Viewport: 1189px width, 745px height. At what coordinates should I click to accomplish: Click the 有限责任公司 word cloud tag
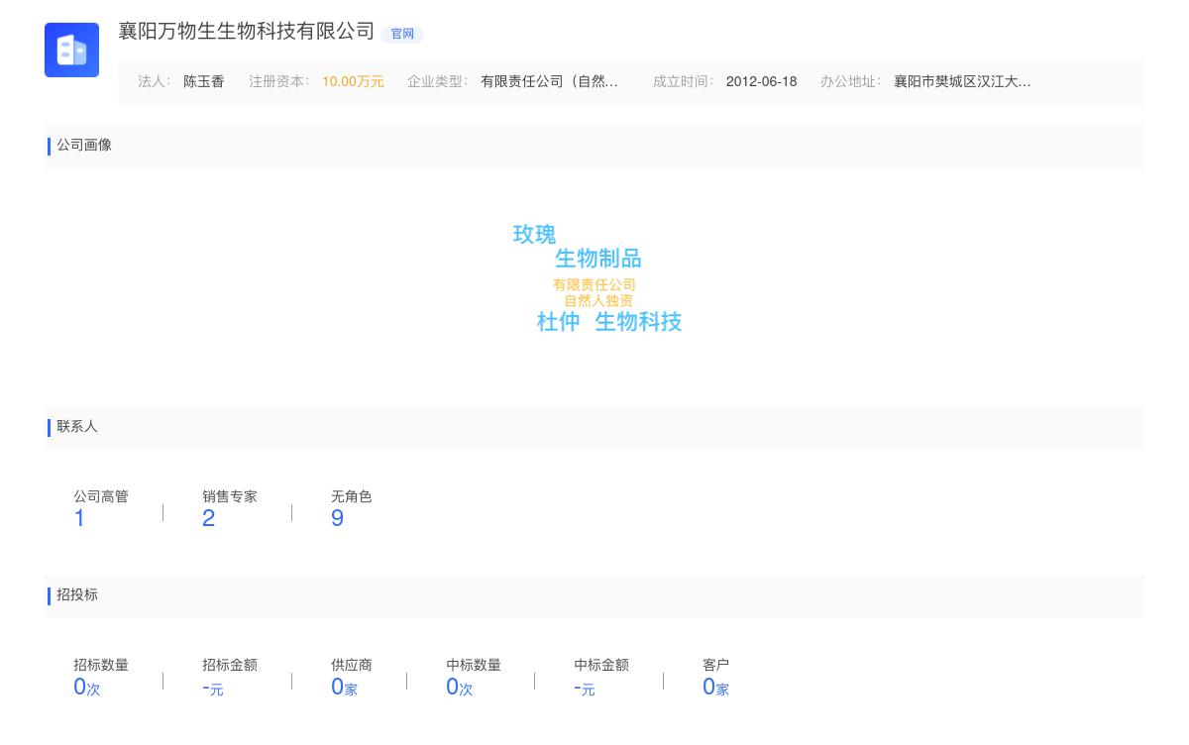click(x=594, y=285)
